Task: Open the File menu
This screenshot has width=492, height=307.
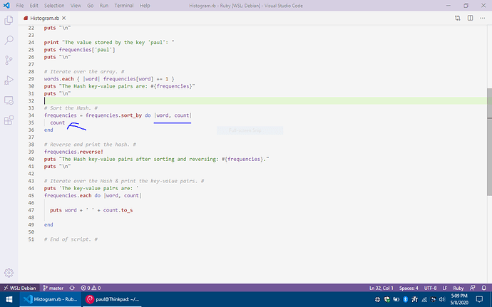Action: tap(20, 6)
